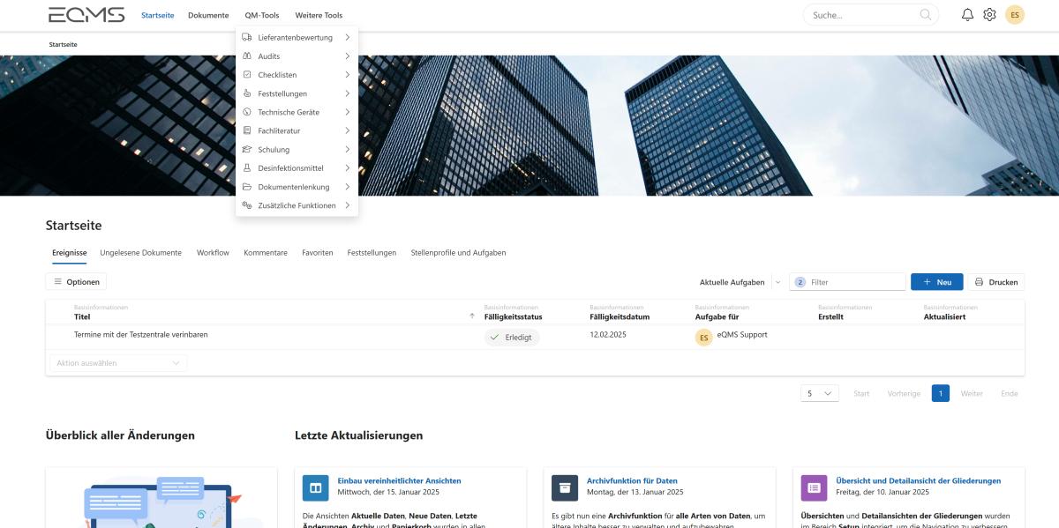Click the Desinfektionsmittel flask icon
Screen dimensions: 1059x528
pos(247,168)
